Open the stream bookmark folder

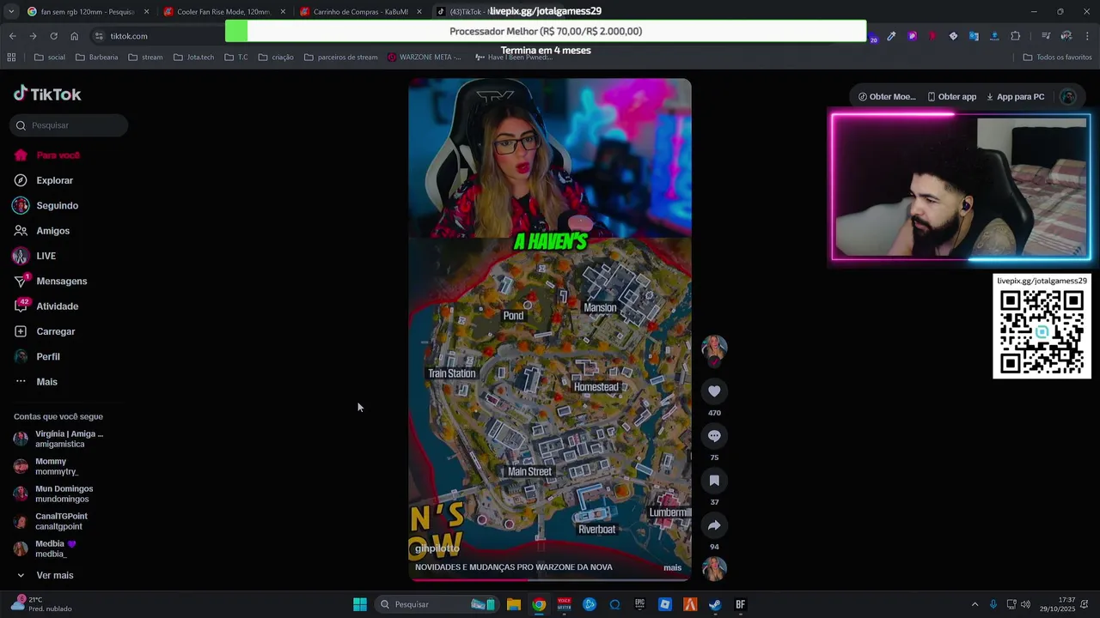coord(145,58)
